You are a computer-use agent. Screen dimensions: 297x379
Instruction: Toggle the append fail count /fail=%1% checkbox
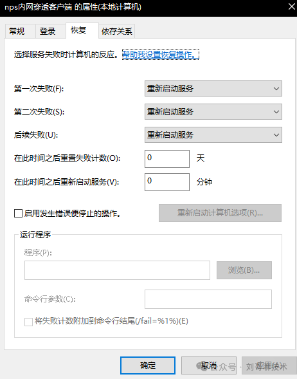point(28,322)
